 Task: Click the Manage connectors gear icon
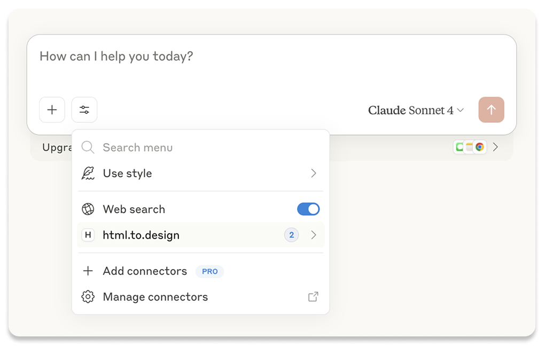(88, 297)
